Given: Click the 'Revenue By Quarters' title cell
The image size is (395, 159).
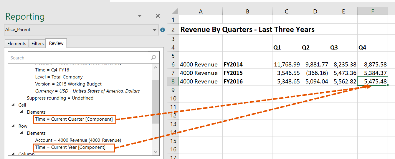Looking at the screenshot, I should [247, 30].
